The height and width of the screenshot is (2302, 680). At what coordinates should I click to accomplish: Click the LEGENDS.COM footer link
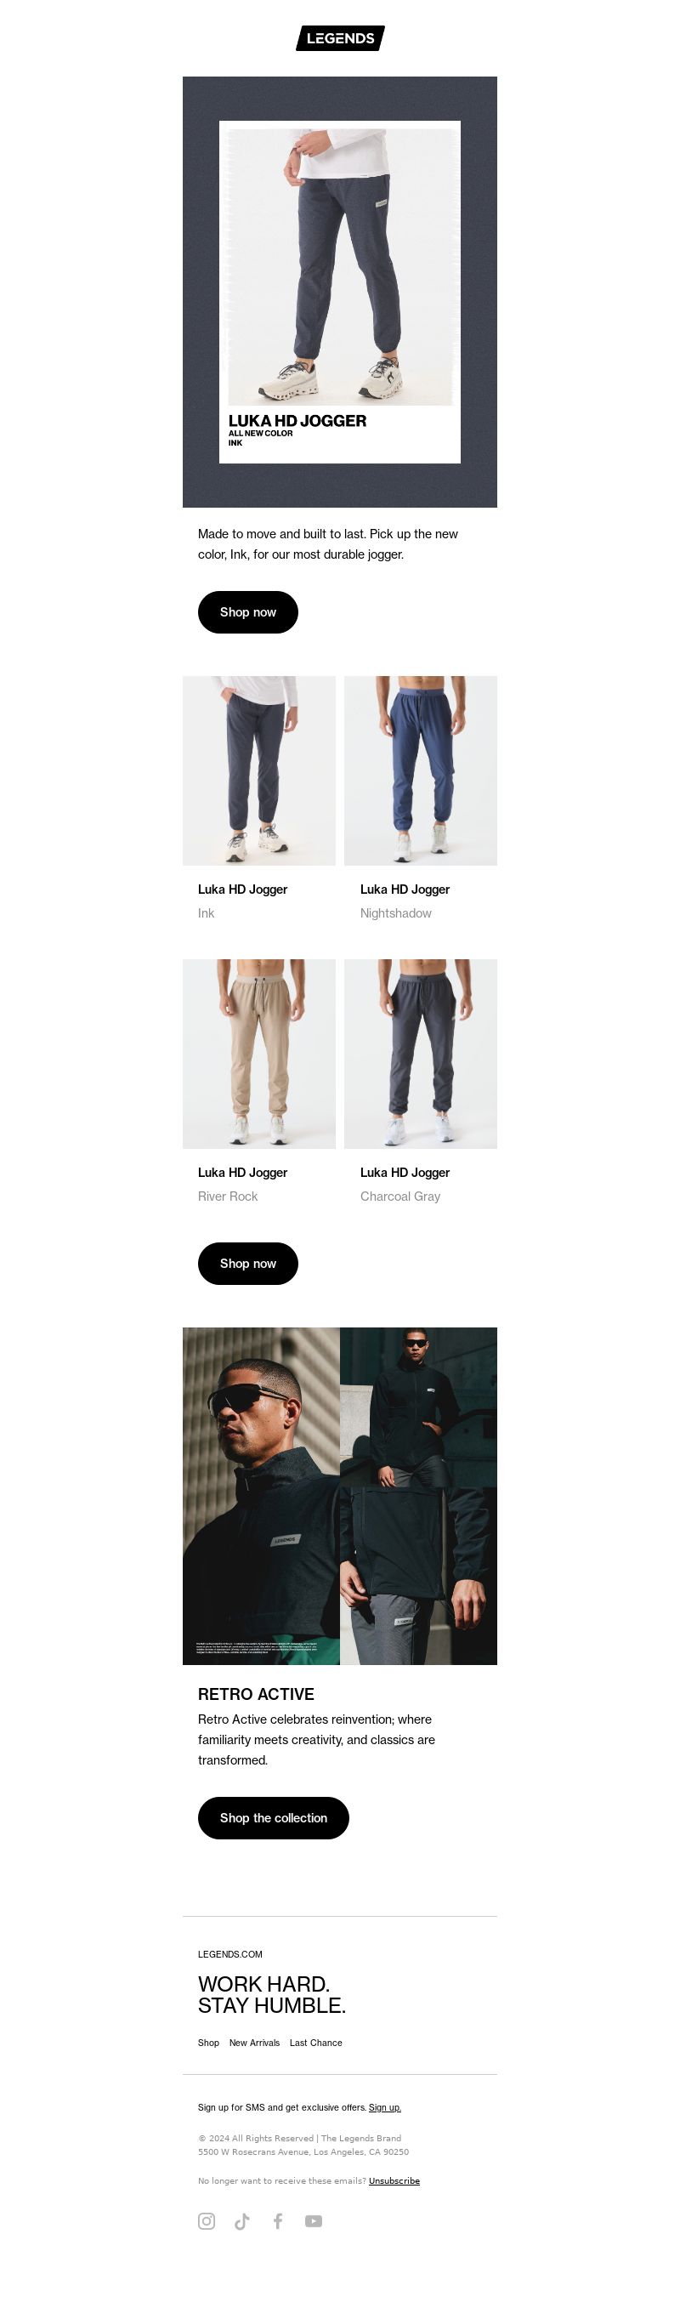click(x=229, y=1954)
